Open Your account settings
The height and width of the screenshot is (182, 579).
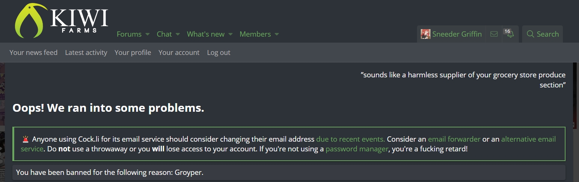(x=179, y=53)
